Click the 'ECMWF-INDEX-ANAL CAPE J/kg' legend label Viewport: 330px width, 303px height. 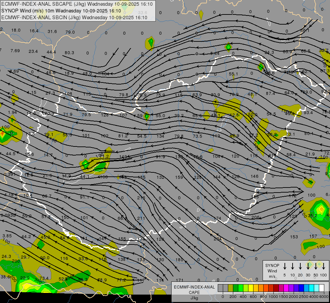[194, 292]
